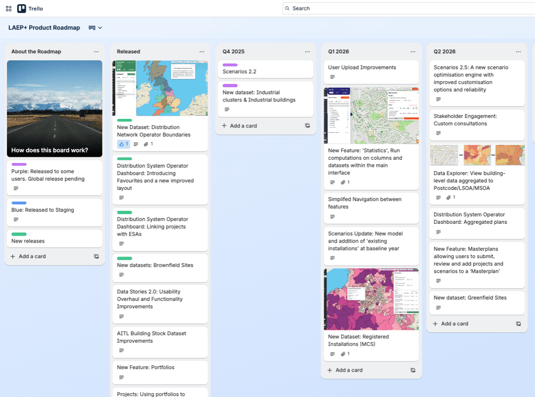Click the LAEP+ Product Roadmap board title
The image size is (535, 397).
click(44, 28)
